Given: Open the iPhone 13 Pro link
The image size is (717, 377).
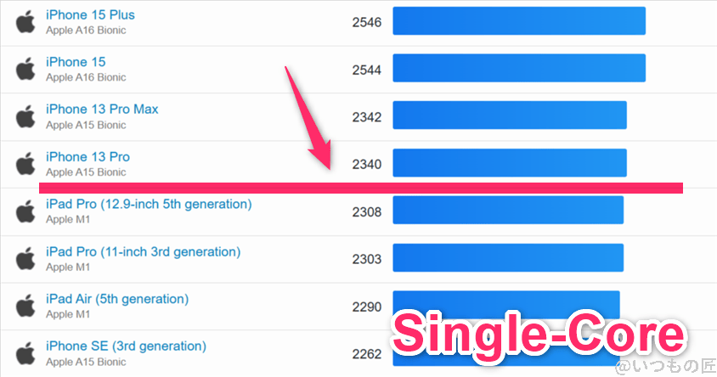Looking at the screenshot, I should click(x=88, y=156).
